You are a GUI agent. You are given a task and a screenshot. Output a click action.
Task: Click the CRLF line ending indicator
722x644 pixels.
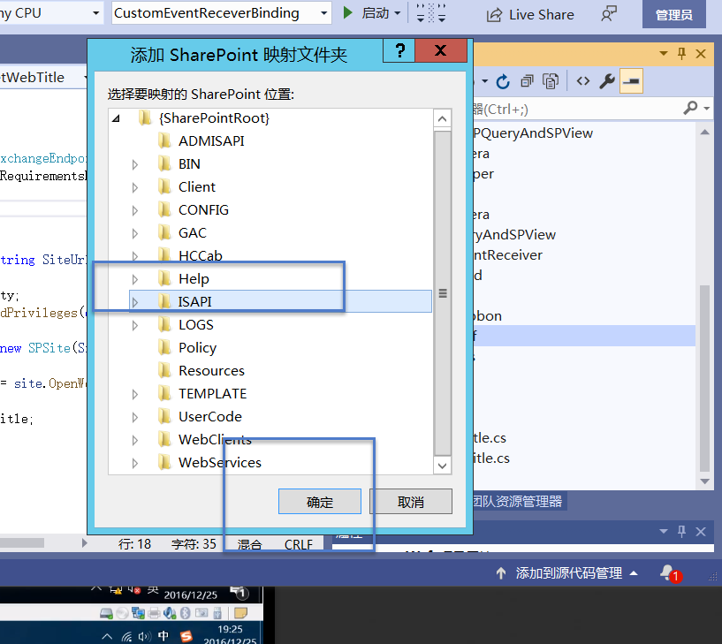point(299,544)
